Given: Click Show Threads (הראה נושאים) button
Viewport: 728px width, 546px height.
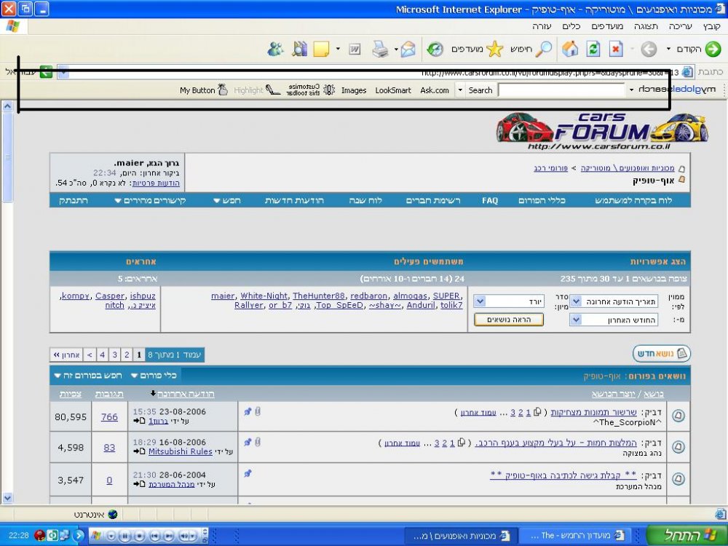Looking at the screenshot, I should (x=509, y=320).
